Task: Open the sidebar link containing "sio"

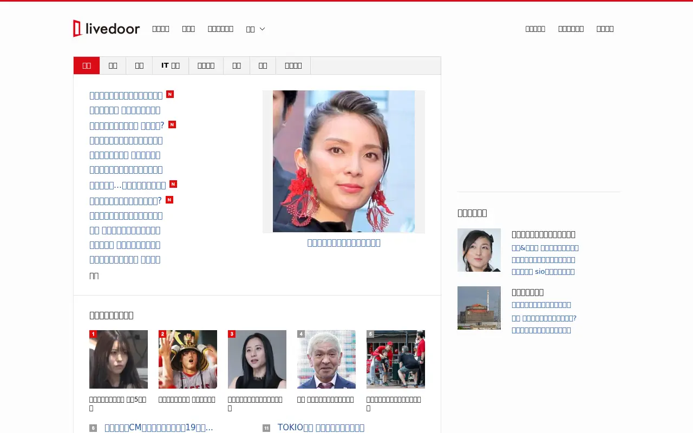Action: click(x=543, y=272)
